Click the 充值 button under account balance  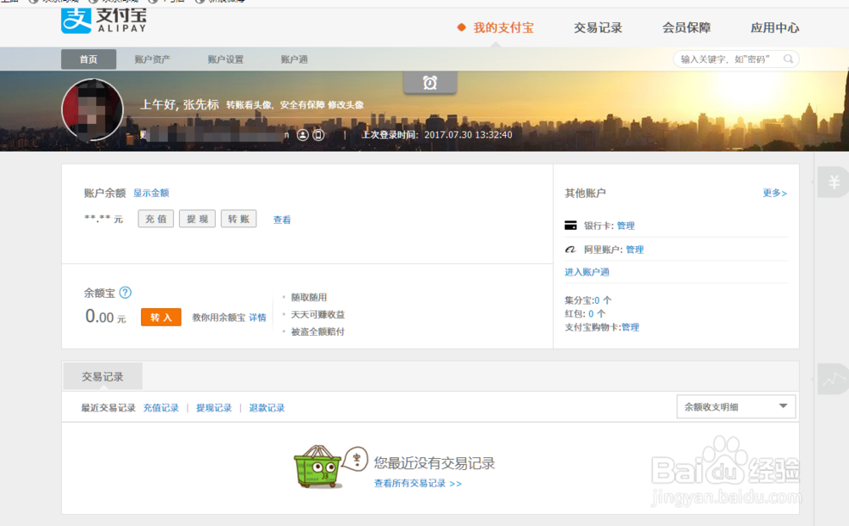point(155,218)
